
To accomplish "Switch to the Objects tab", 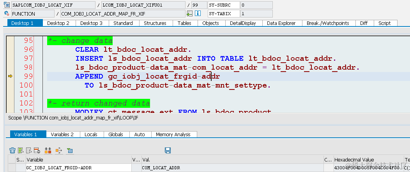I will click(x=211, y=23).
